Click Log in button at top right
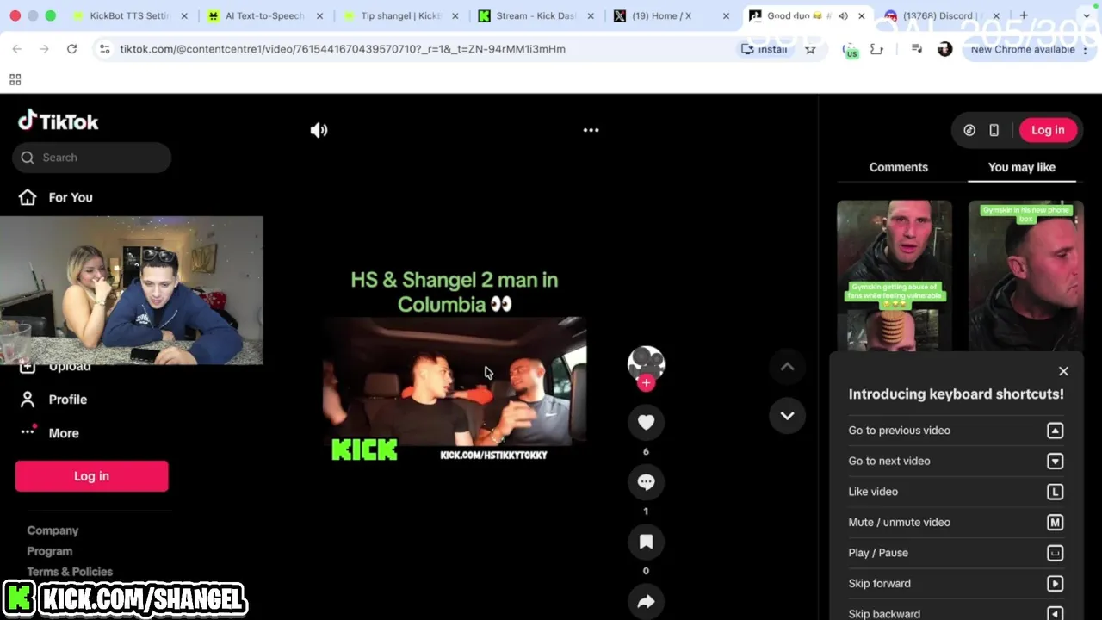Image resolution: width=1102 pixels, height=620 pixels. [1048, 130]
